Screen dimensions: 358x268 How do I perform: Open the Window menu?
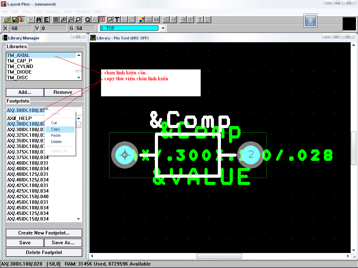[x=82, y=12]
